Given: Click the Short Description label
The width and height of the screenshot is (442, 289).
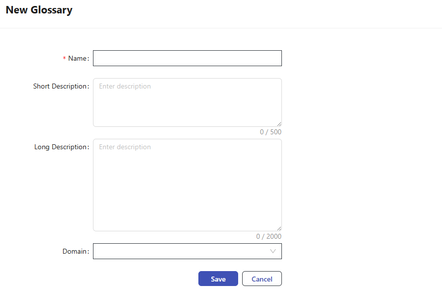Looking at the screenshot, I should [x=60, y=86].
